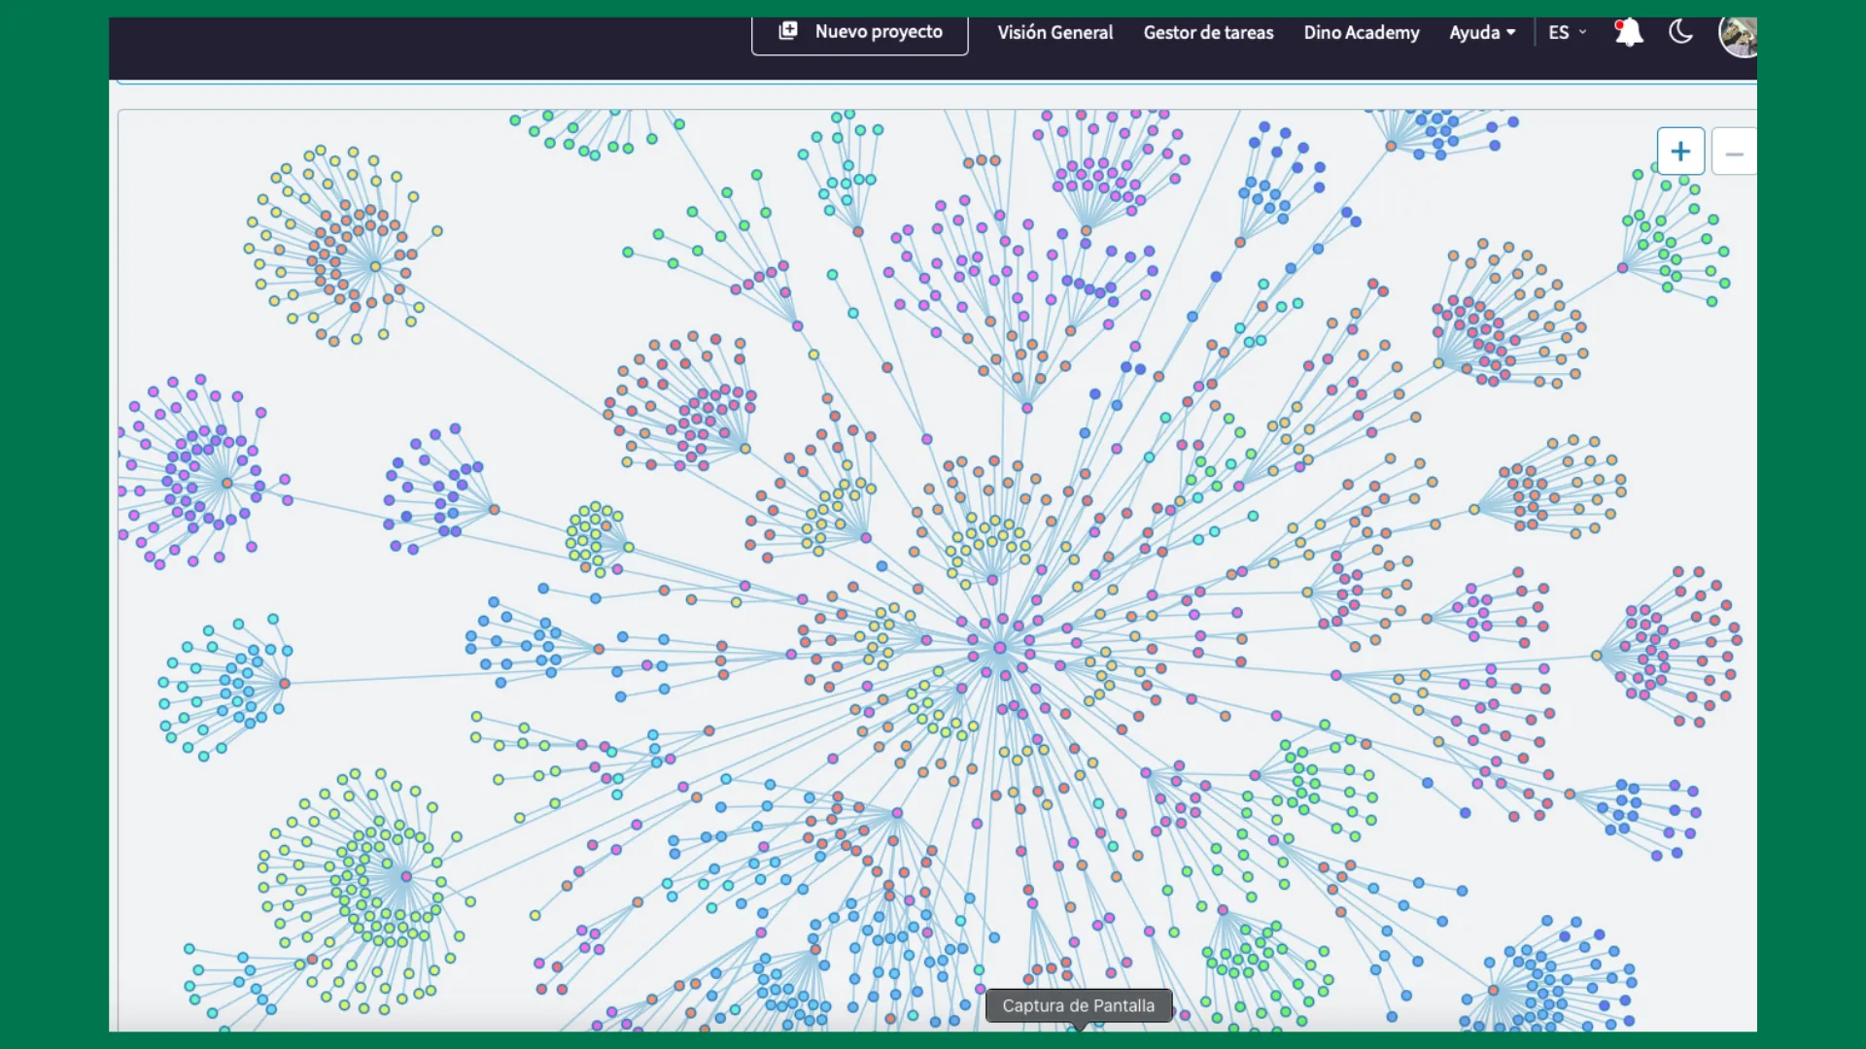Expand the Ayuda dropdown menu

pos(1481,32)
